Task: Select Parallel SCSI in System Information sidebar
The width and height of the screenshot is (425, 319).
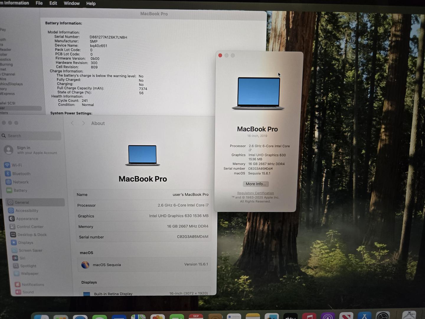Action: click(x=8, y=103)
